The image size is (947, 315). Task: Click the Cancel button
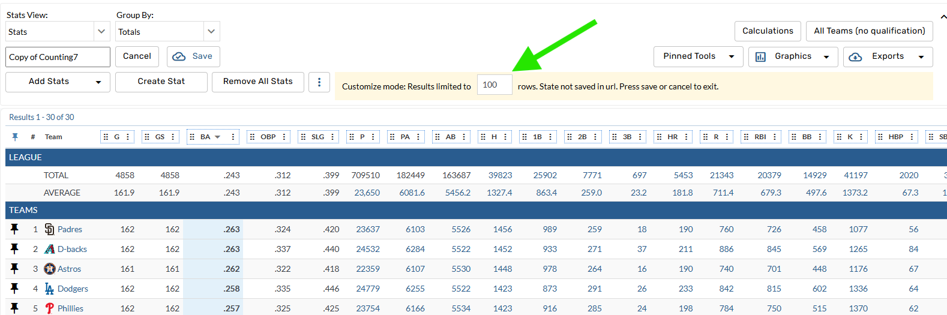(x=137, y=56)
